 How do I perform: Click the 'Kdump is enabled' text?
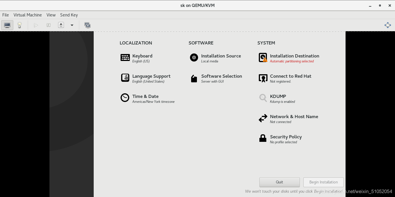click(x=283, y=102)
